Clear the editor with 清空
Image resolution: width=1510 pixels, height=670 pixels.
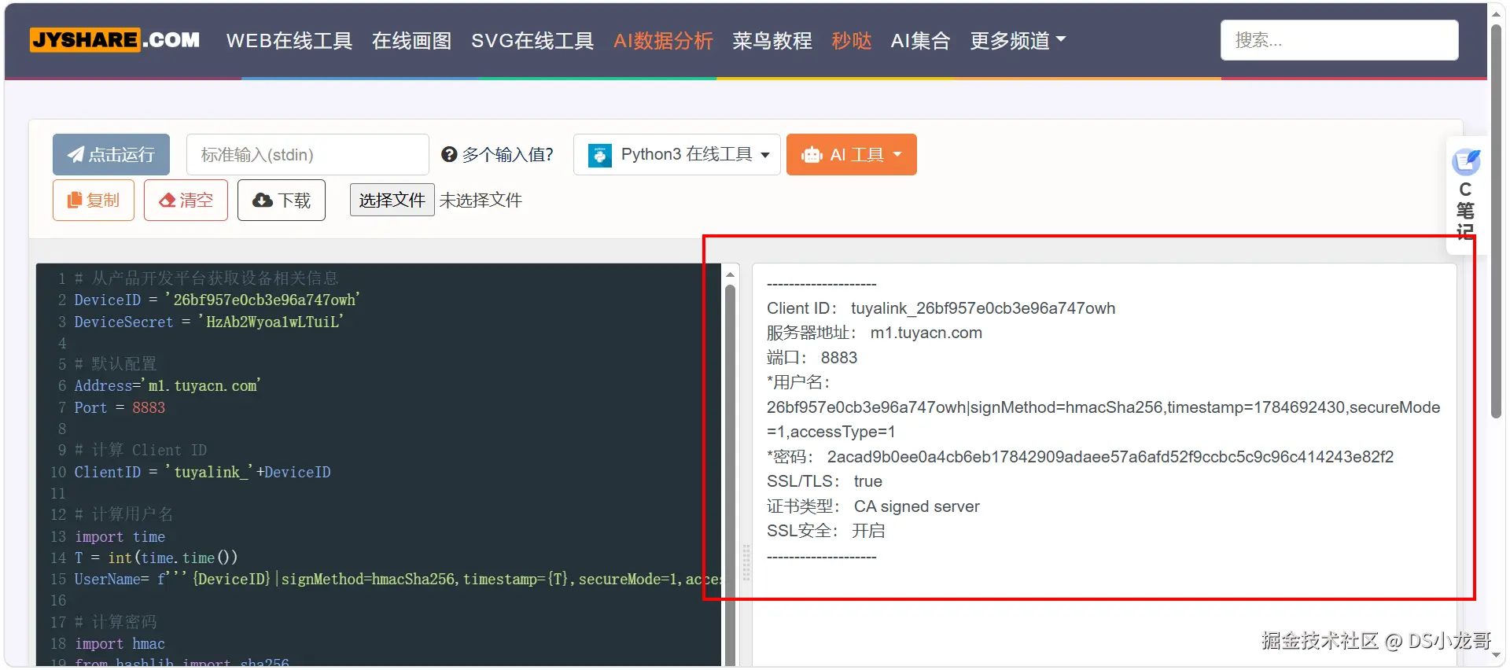pos(186,200)
